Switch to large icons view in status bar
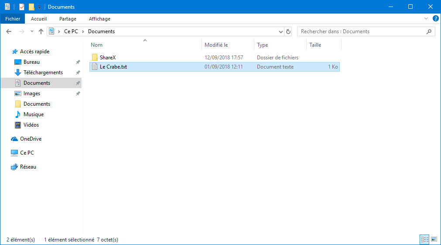This screenshot has height=245, width=441. tap(434, 239)
